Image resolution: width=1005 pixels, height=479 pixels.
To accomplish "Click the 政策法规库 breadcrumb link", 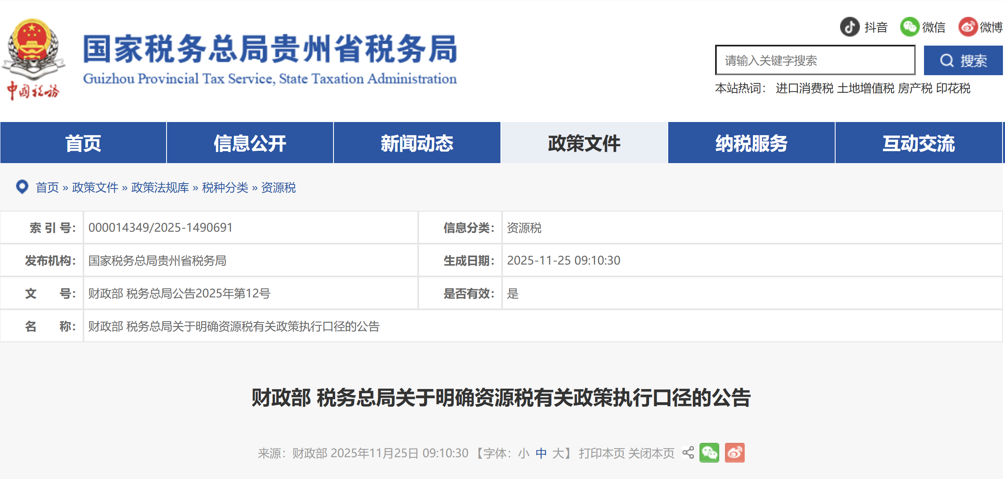I will coord(160,187).
